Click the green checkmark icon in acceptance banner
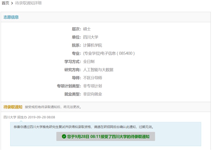 pyautogui.click(x=64, y=136)
